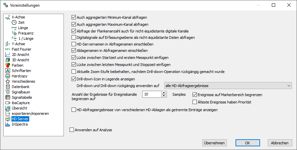Screen dimensions: 297x150
Task: Open the InSpectra bar chart icon
Action: pos(8,124)
